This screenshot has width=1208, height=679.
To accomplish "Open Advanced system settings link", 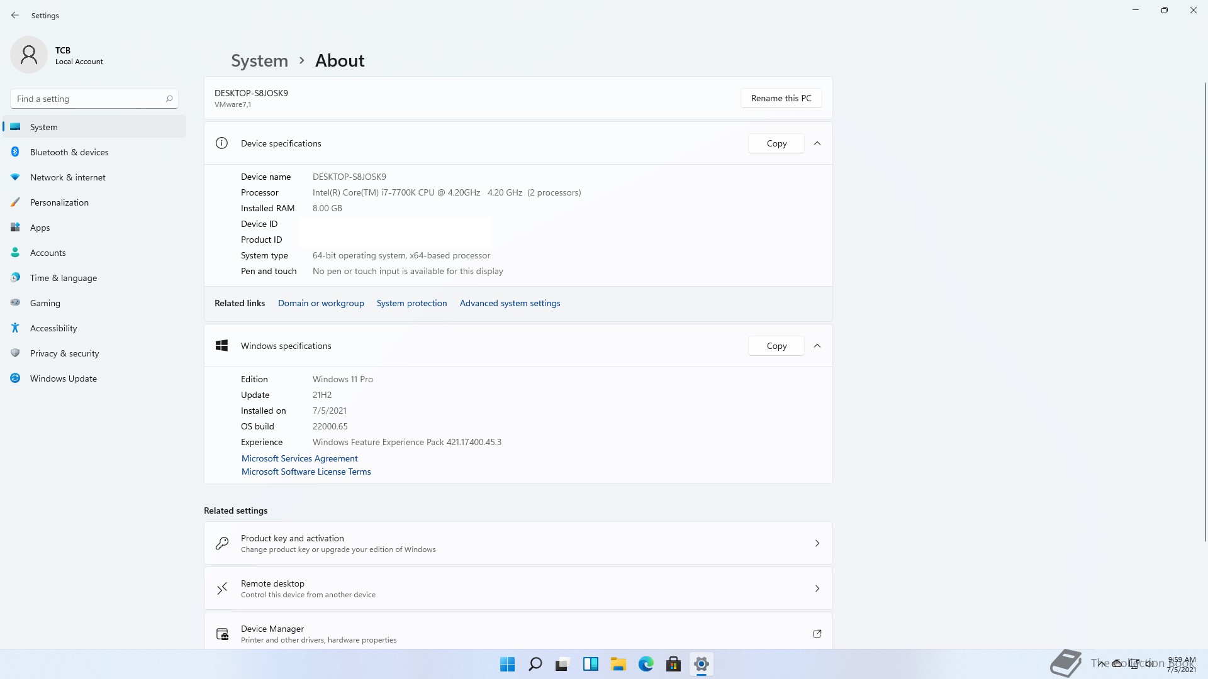I will pos(510,303).
